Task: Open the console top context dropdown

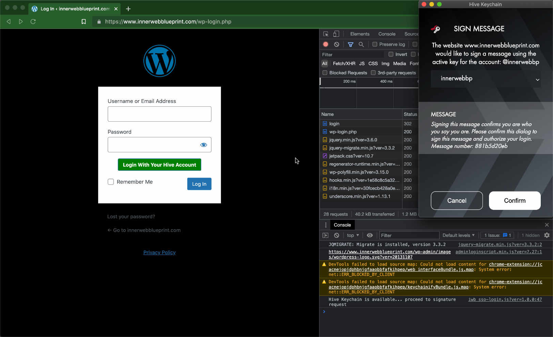Action: pyautogui.click(x=353, y=235)
